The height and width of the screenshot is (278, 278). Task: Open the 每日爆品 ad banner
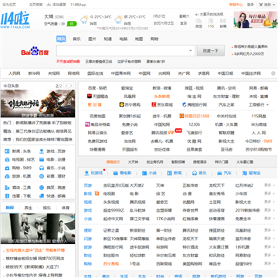pos(256,20)
